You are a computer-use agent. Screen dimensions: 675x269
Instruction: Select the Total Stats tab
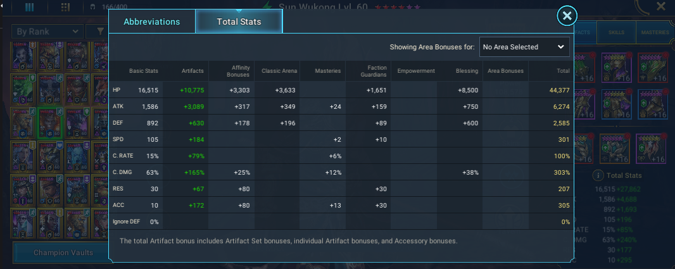239,22
